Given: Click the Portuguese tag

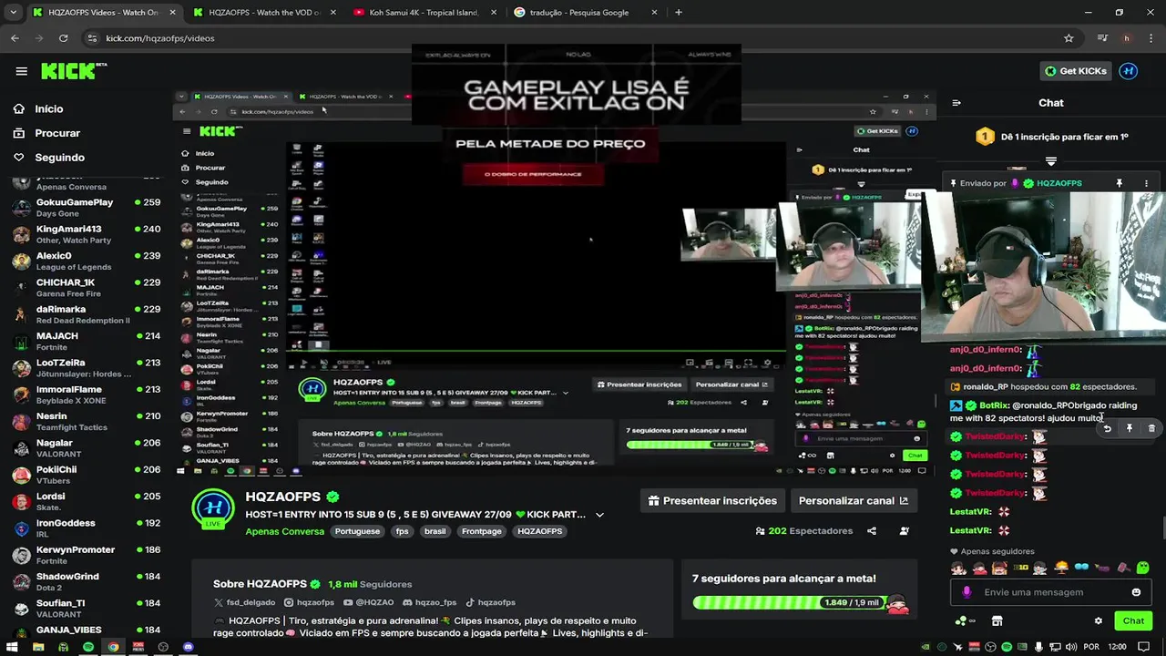Looking at the screenshot, I should [357, 531].
